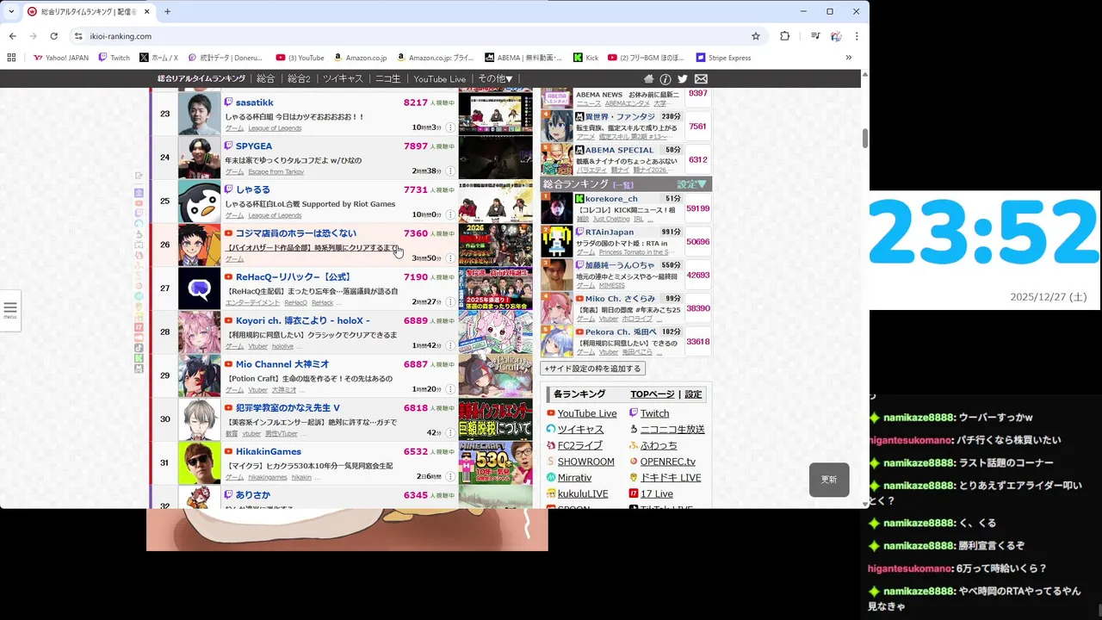Click the hamburger menu icon at left edge
Image resolution: width=1102 pixels, height=620 pixels.
coord(10,309)
